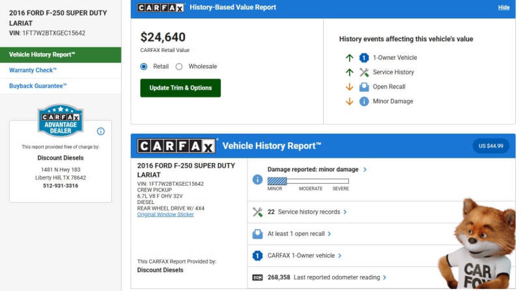Click the wrench icon beside 22 Service history records
Screen dimensions: 521x291
pos(257,212)
